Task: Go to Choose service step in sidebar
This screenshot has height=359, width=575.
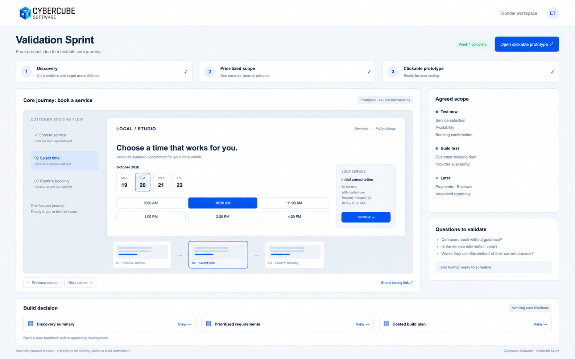Action: point(65,138)
